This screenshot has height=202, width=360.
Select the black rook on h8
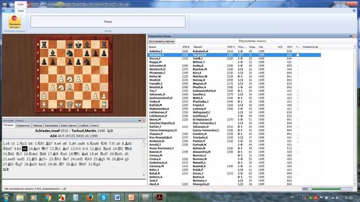tap(104, 44)
